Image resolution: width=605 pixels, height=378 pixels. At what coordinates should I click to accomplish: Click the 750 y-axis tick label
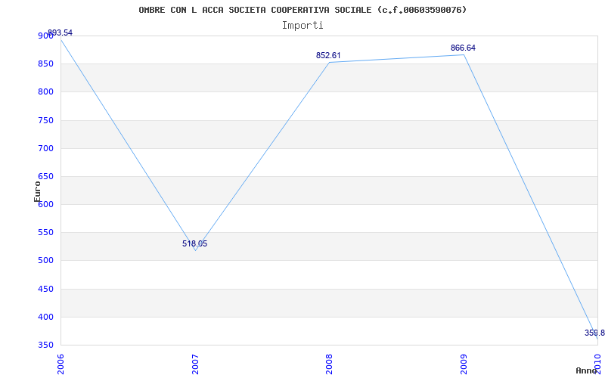tap(45, 120)
